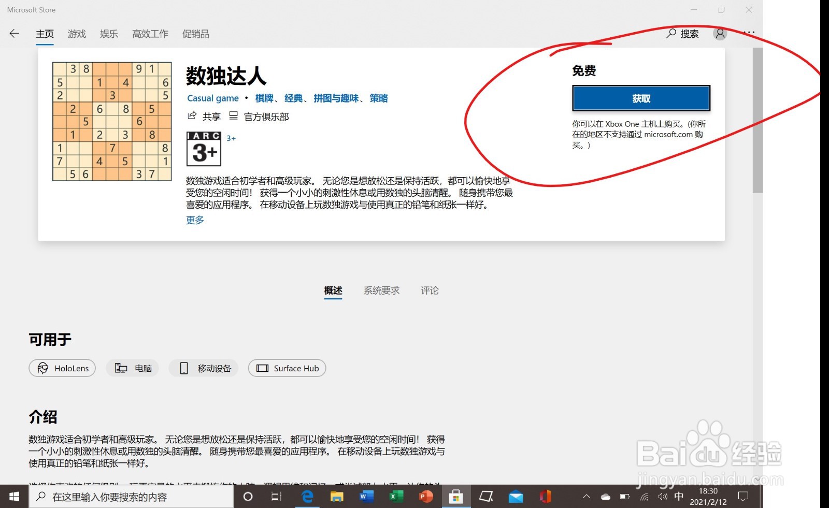Toggle the 中 input method indicator
Screen dimensions: 829x508
tap(679, 497)
